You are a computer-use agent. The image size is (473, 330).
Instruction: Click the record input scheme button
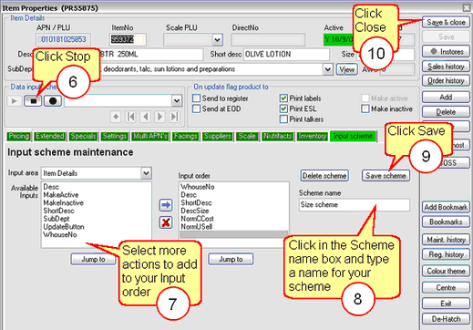53,101
